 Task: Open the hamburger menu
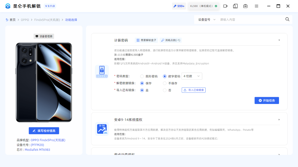[x=257, y=6]
